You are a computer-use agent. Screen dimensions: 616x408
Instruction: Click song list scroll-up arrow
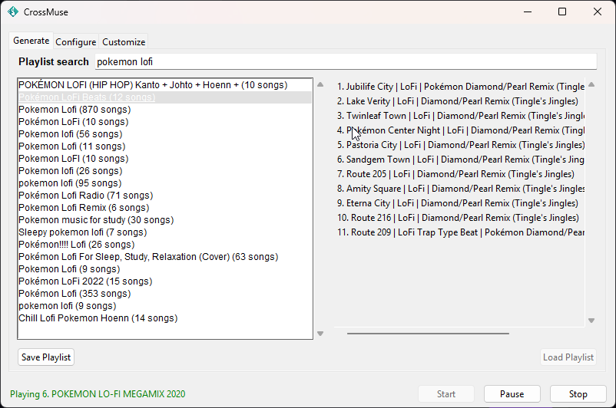pyautogui.click(x=591, y=84)
